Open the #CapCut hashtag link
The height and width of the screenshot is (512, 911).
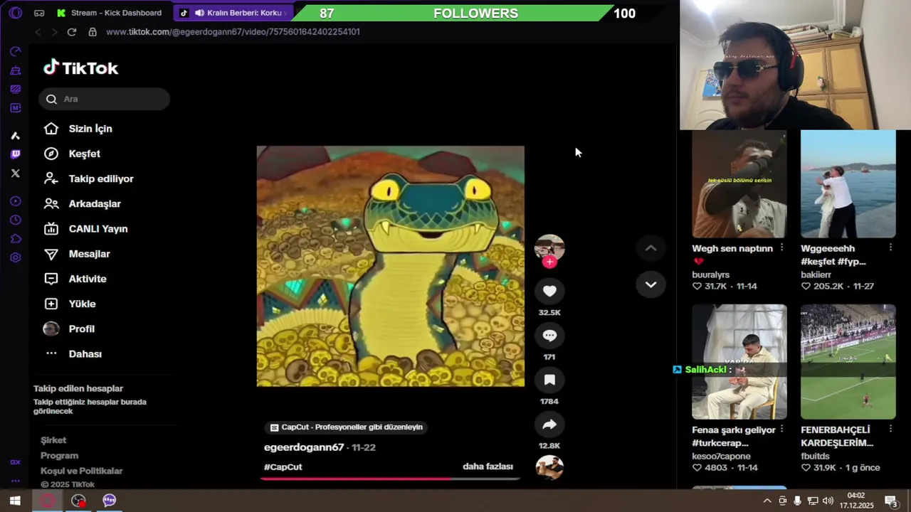click(x=283, y=466)
